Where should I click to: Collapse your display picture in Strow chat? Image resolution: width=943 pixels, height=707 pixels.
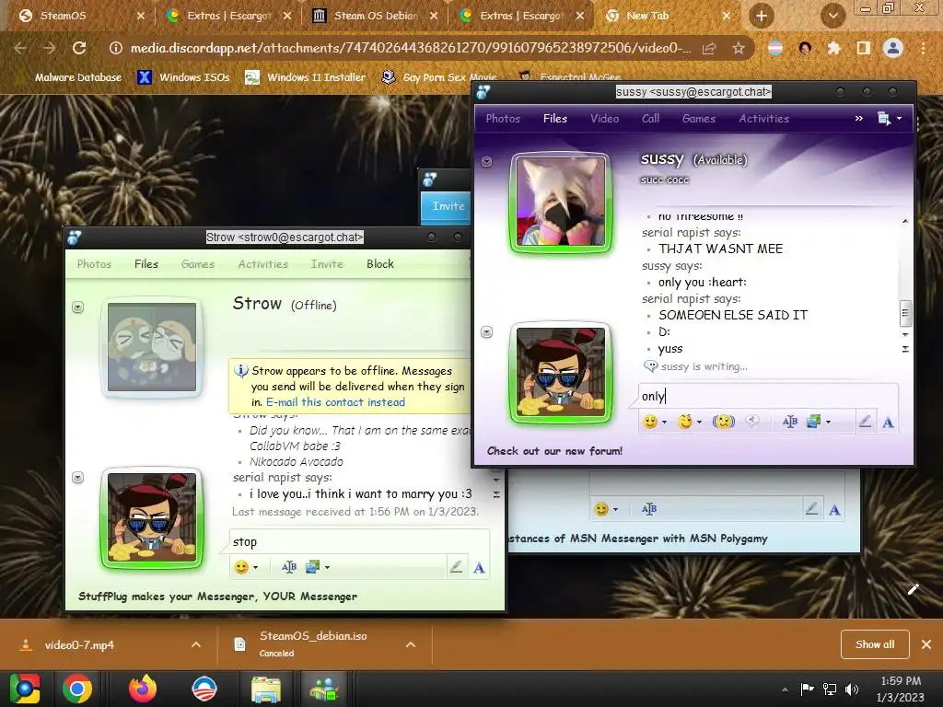(77, 478)
